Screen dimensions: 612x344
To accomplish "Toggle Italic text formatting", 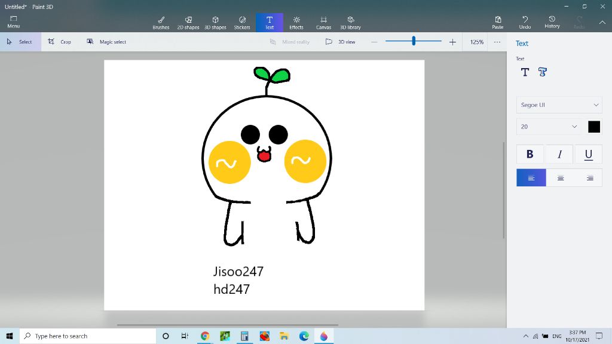I will 560,154.
